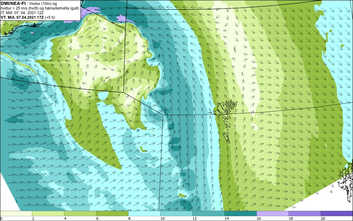
Task: Click the 'Vindur (10m) og' label
Action: tap(43, 4)
